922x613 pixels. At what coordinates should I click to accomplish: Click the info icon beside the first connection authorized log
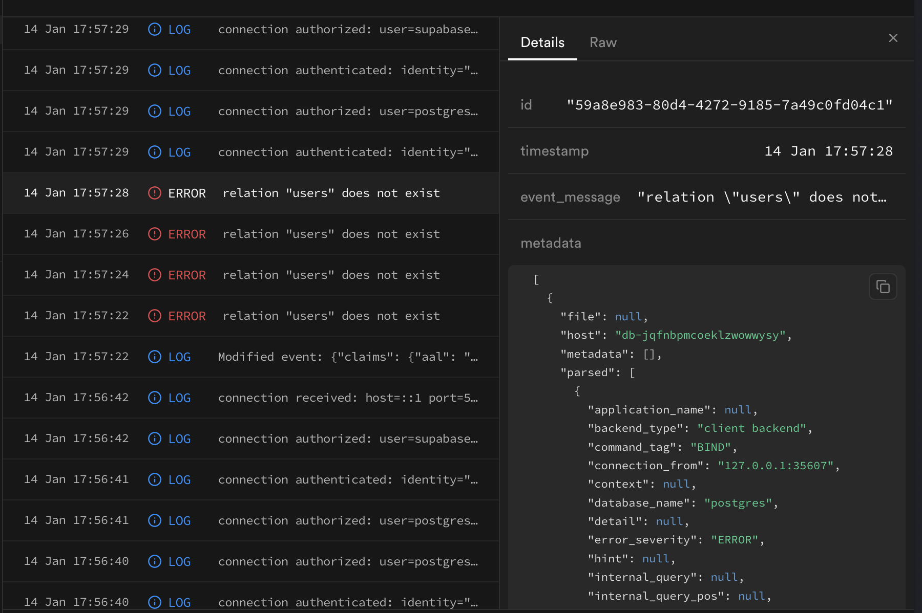coord(154,29)
